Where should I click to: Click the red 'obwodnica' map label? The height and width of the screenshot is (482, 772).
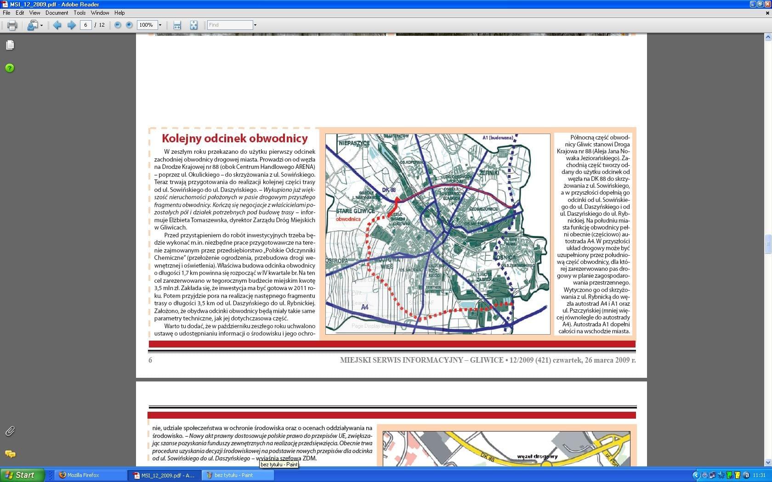click(x=348, y=219)
